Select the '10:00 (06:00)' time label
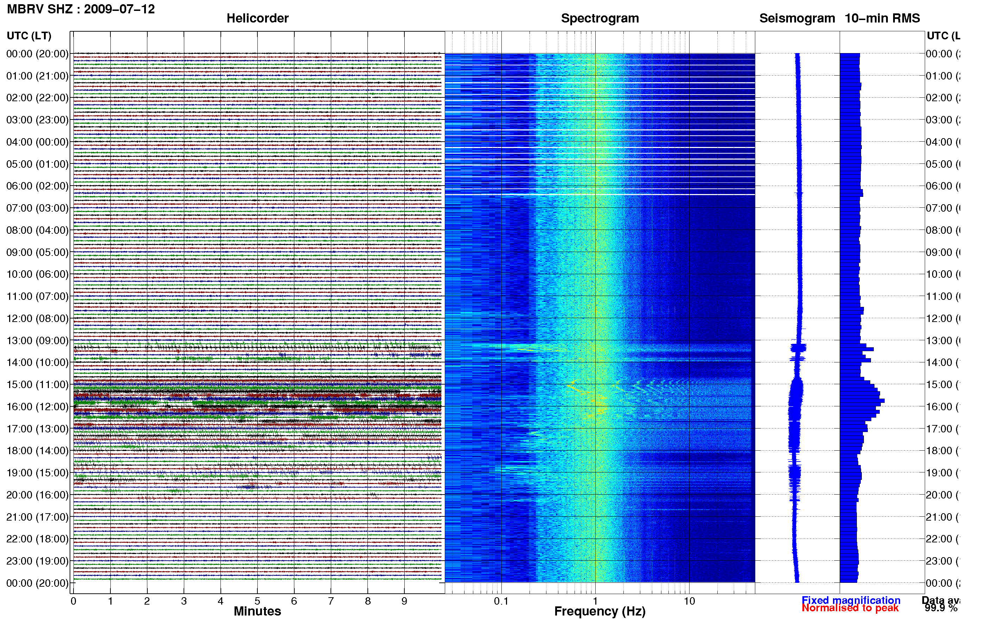The width and height of the screenshot is (1000, 625). pos(37,274)
